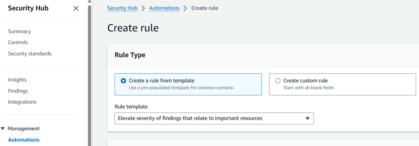Click the scroll-up arrow above the sidebar scrollbar
This screenshot has width=419, height=146.
click(90, 2)
